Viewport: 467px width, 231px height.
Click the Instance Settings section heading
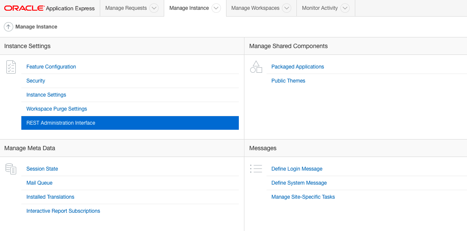pos(27,46)
